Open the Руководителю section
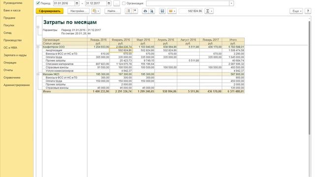 13,3
